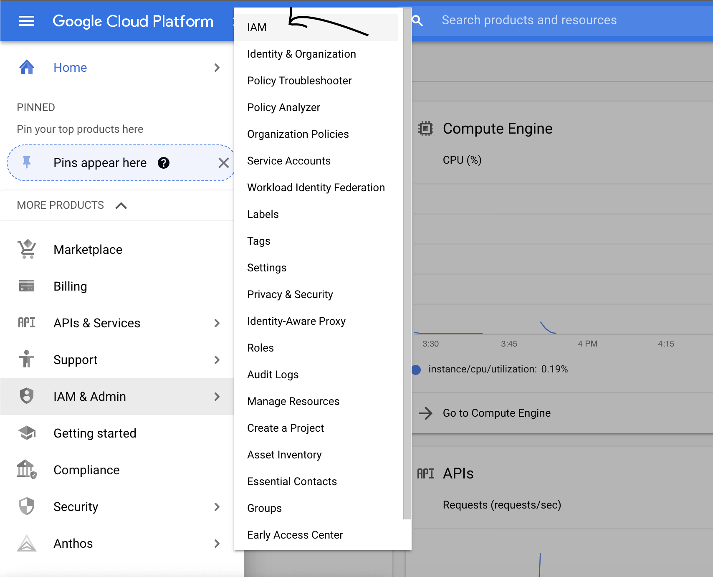Expand the Support submenu chevron
The height and width of the screenshot is (577, 713).
point(217,360)
